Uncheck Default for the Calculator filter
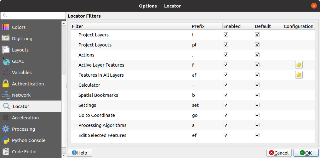 pos(257,85)
